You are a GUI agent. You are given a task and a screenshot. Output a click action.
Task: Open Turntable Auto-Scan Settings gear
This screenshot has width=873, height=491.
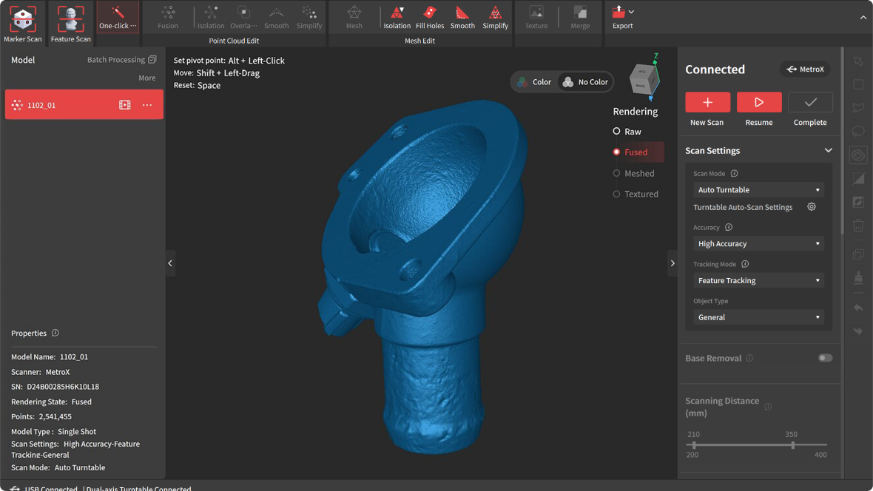(812, 207)
